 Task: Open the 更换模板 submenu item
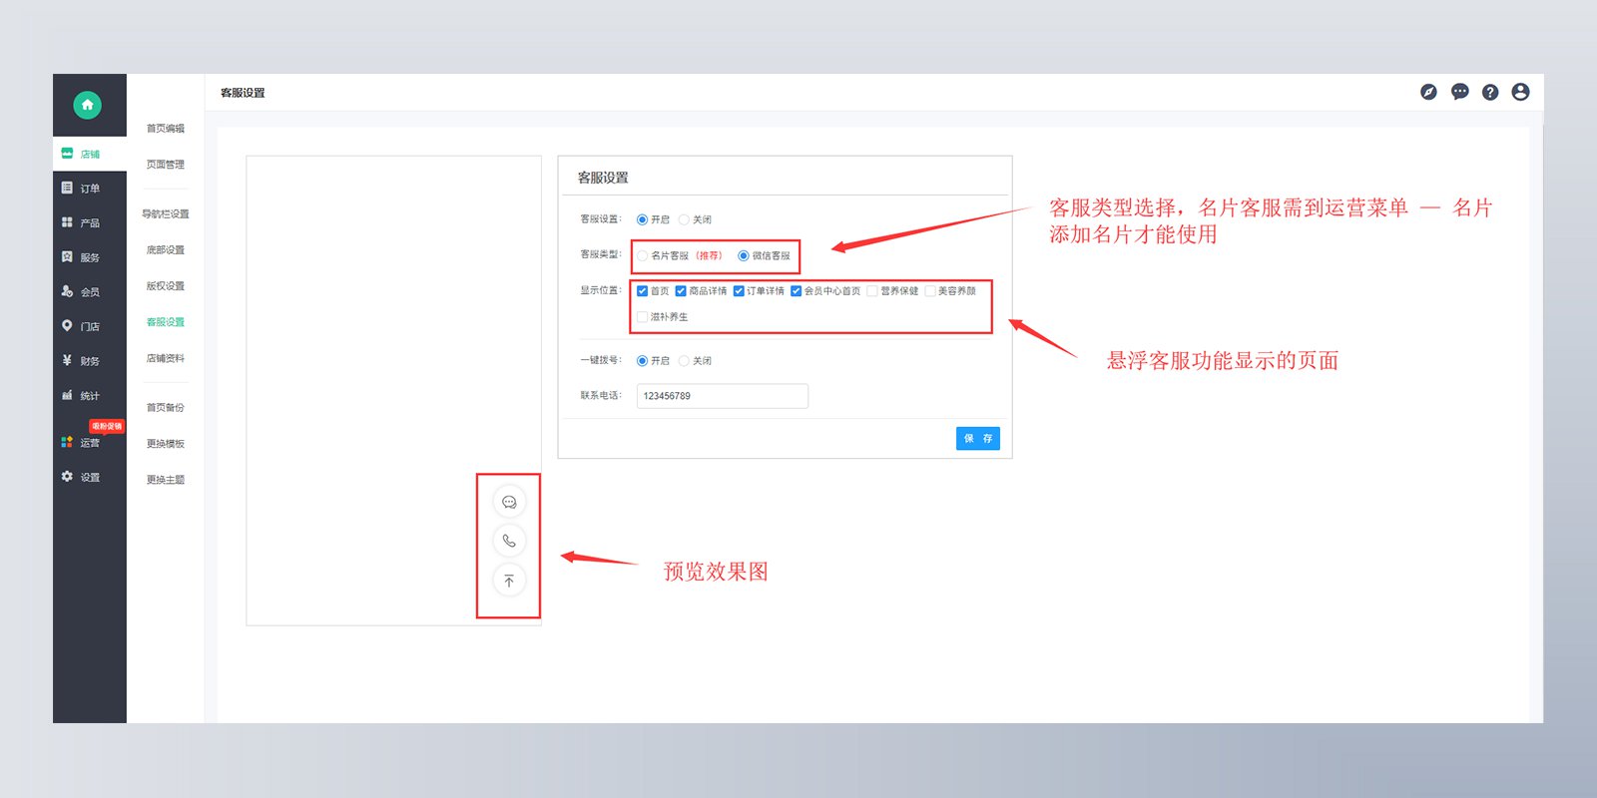pos(166,444)
